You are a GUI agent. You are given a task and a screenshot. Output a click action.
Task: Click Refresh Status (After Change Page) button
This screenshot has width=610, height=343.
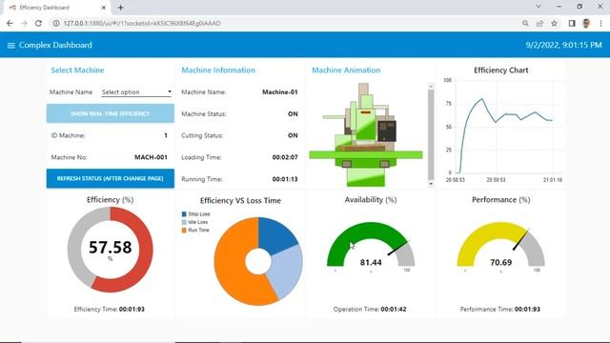(x=111, y=178)
